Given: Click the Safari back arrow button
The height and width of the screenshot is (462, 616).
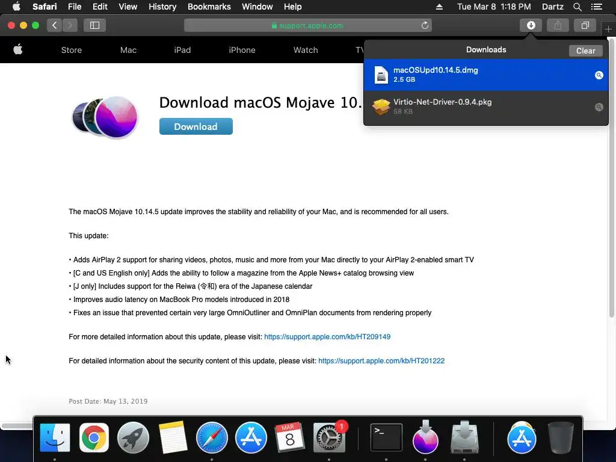Looking at the screenshot, I should point(55,25).
